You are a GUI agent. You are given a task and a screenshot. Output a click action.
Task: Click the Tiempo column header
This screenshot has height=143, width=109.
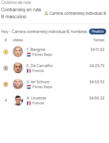[x=99, y=40]
